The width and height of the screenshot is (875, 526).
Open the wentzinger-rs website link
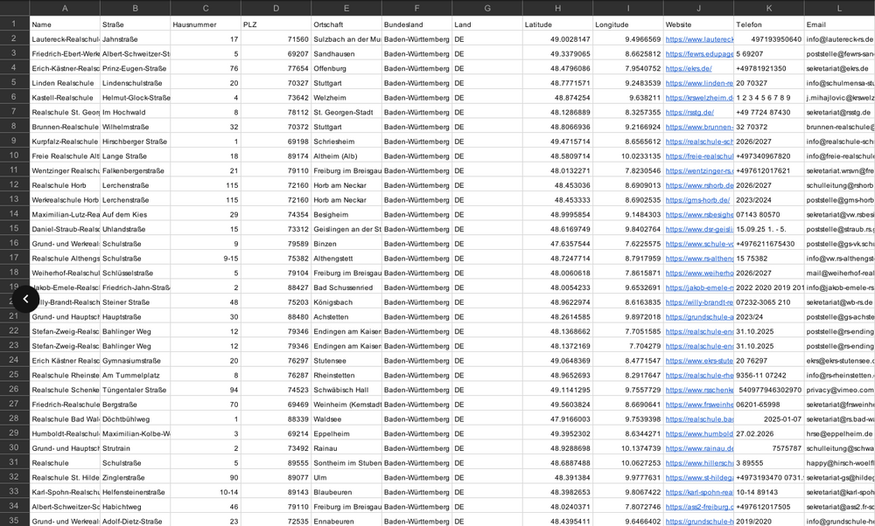pos(699,170)
